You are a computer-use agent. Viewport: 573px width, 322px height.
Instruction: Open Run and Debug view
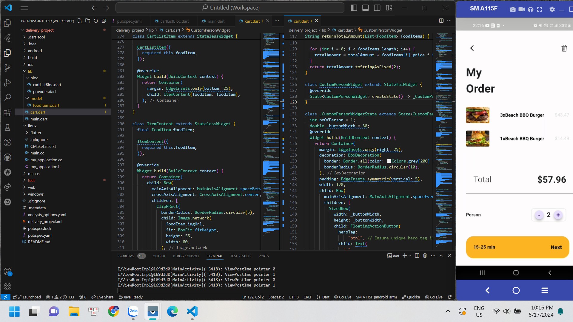pos(7,83)
